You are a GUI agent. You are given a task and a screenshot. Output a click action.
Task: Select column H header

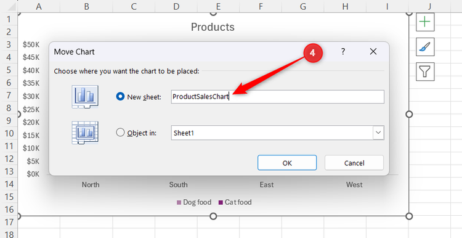point(345,6)
